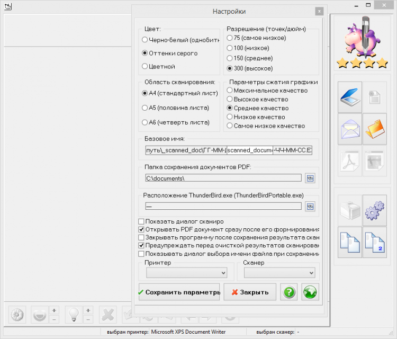Viewport: 397px width, 339px height.
Task: Open settings with the gears icon
Action: coord(374,210)
